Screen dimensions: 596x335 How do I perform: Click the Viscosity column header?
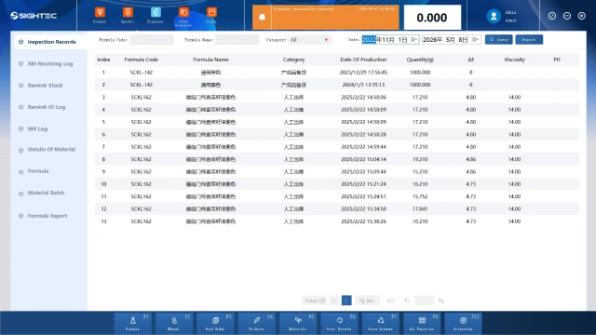pos(514,60)
